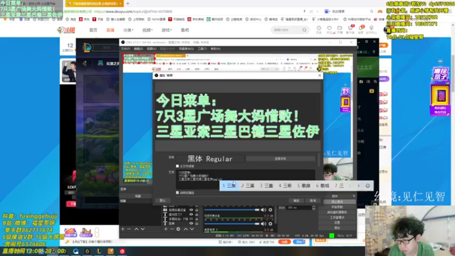Hide the 菜单 text source via eye icon
Image resolution: width=455 pixels, height=256 pixels.
(191, 224)
